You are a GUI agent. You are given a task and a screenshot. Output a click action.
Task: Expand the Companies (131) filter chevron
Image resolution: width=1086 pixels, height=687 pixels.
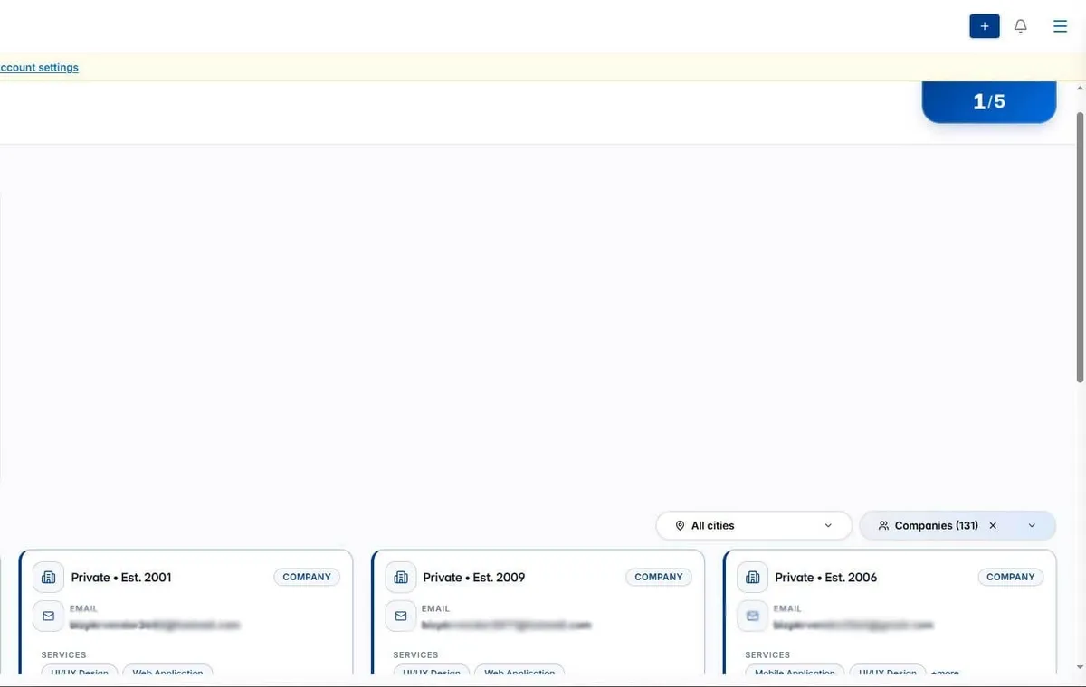point(1032,525)
